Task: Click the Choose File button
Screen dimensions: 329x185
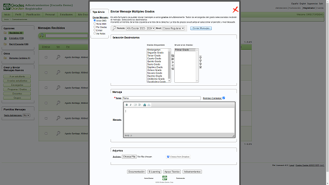Action: (129, 157)
